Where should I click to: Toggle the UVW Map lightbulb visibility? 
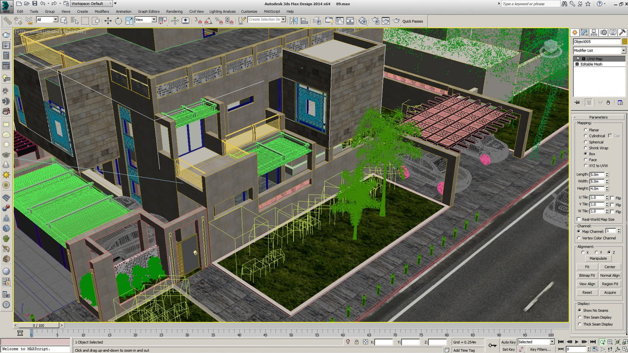point(578,59)
